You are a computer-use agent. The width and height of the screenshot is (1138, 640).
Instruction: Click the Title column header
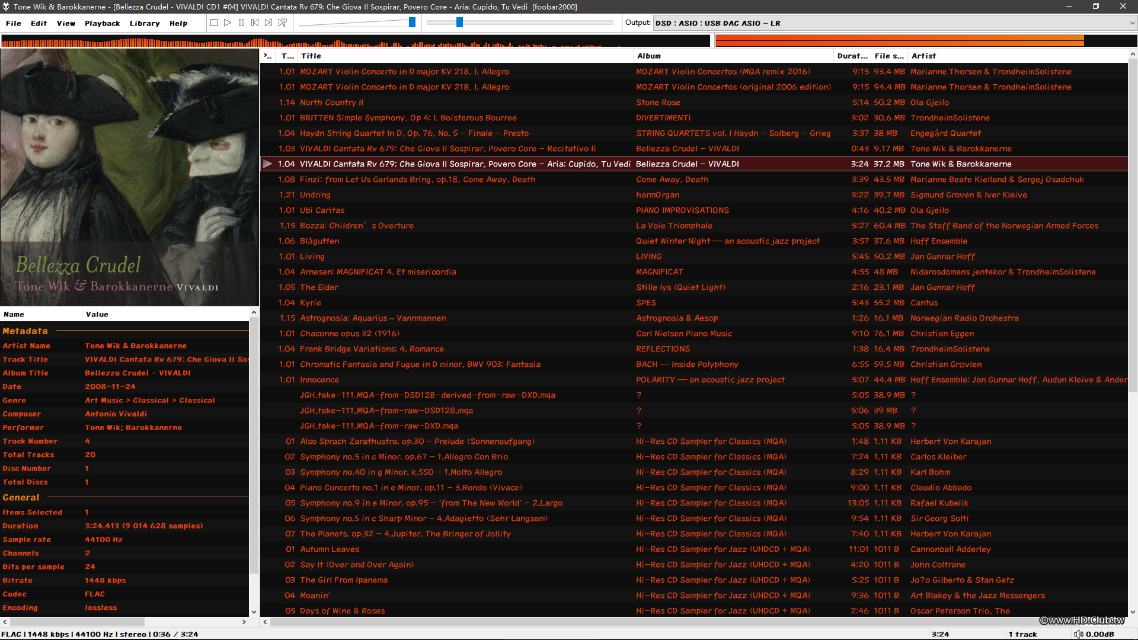(311, 56)
